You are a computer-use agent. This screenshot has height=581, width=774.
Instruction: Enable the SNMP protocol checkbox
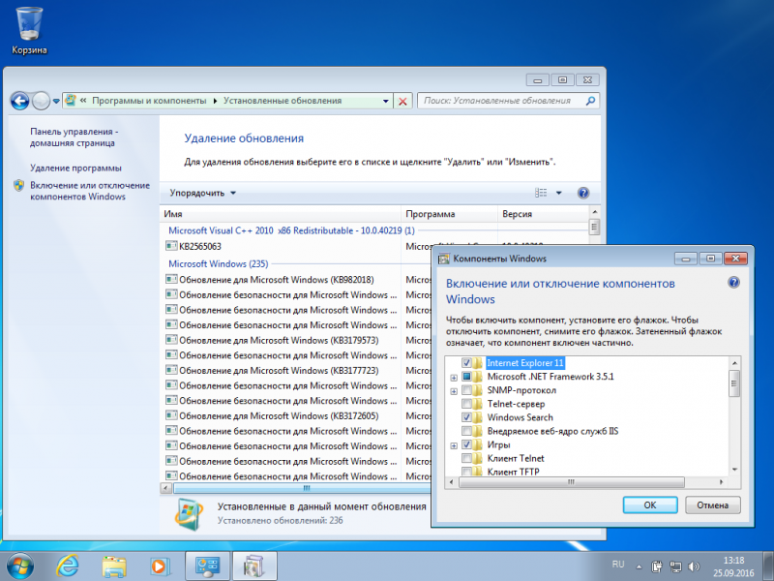click(x=466, y=390)
